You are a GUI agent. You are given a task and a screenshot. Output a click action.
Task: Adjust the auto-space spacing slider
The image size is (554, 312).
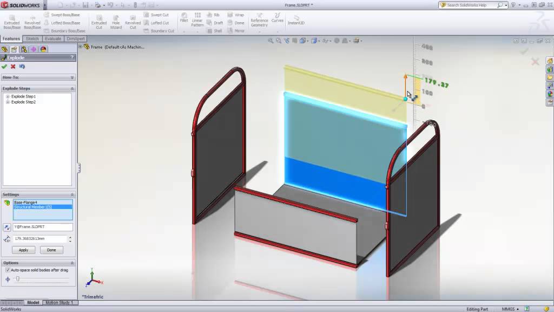18,279
